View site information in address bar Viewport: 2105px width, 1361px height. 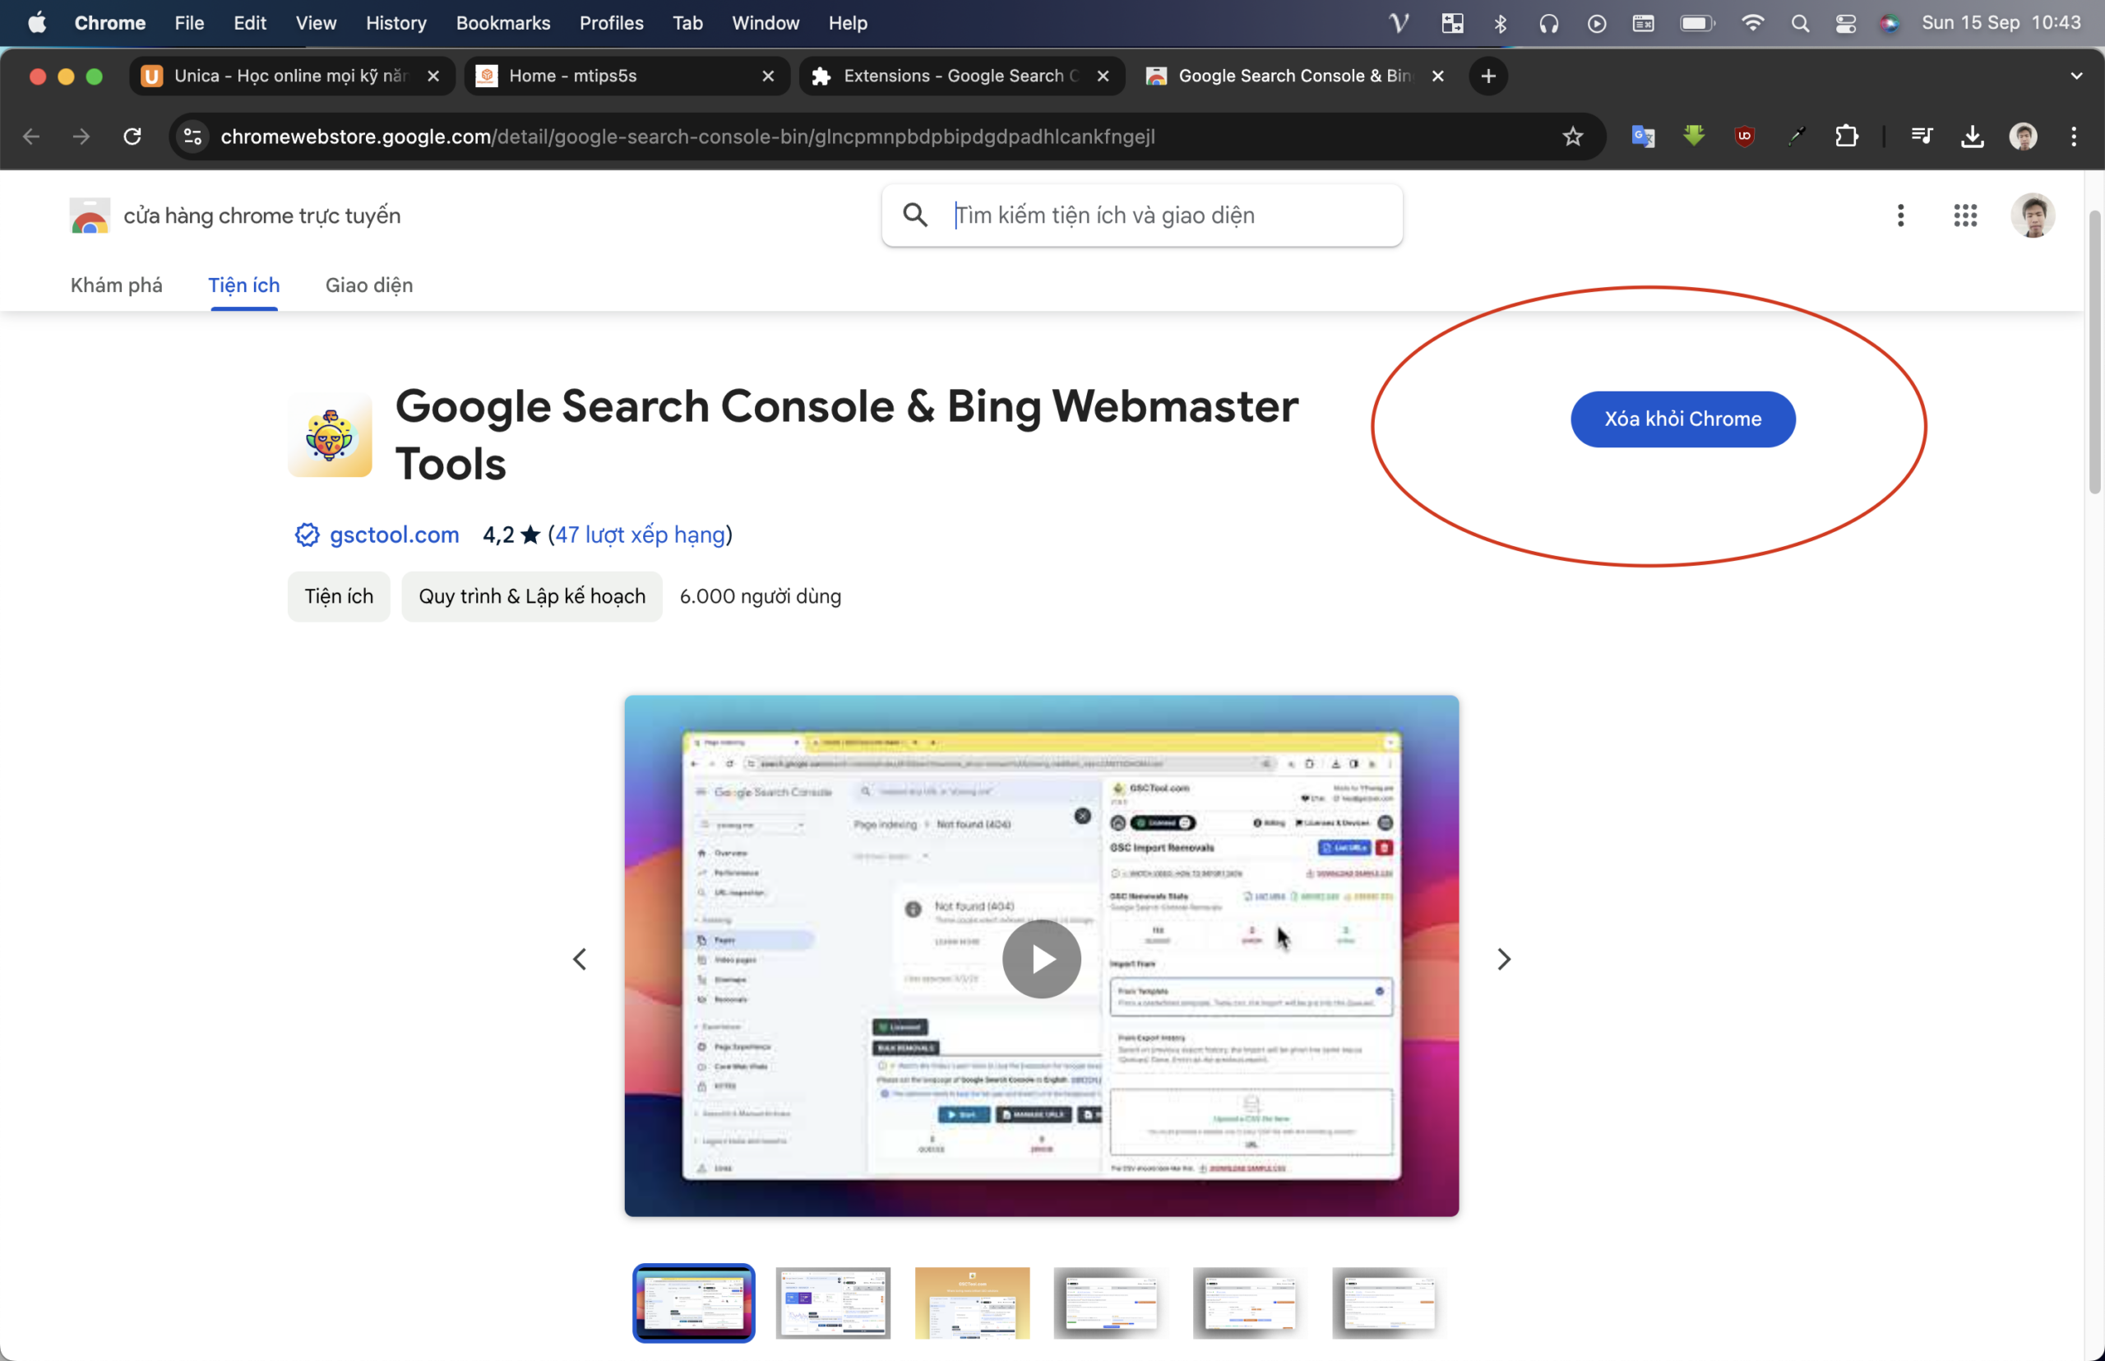pos(192,137)
